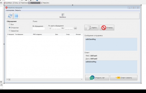Switch to the Tiket.Dm tab
Screen dimensions: 146x93
(45, 3)
